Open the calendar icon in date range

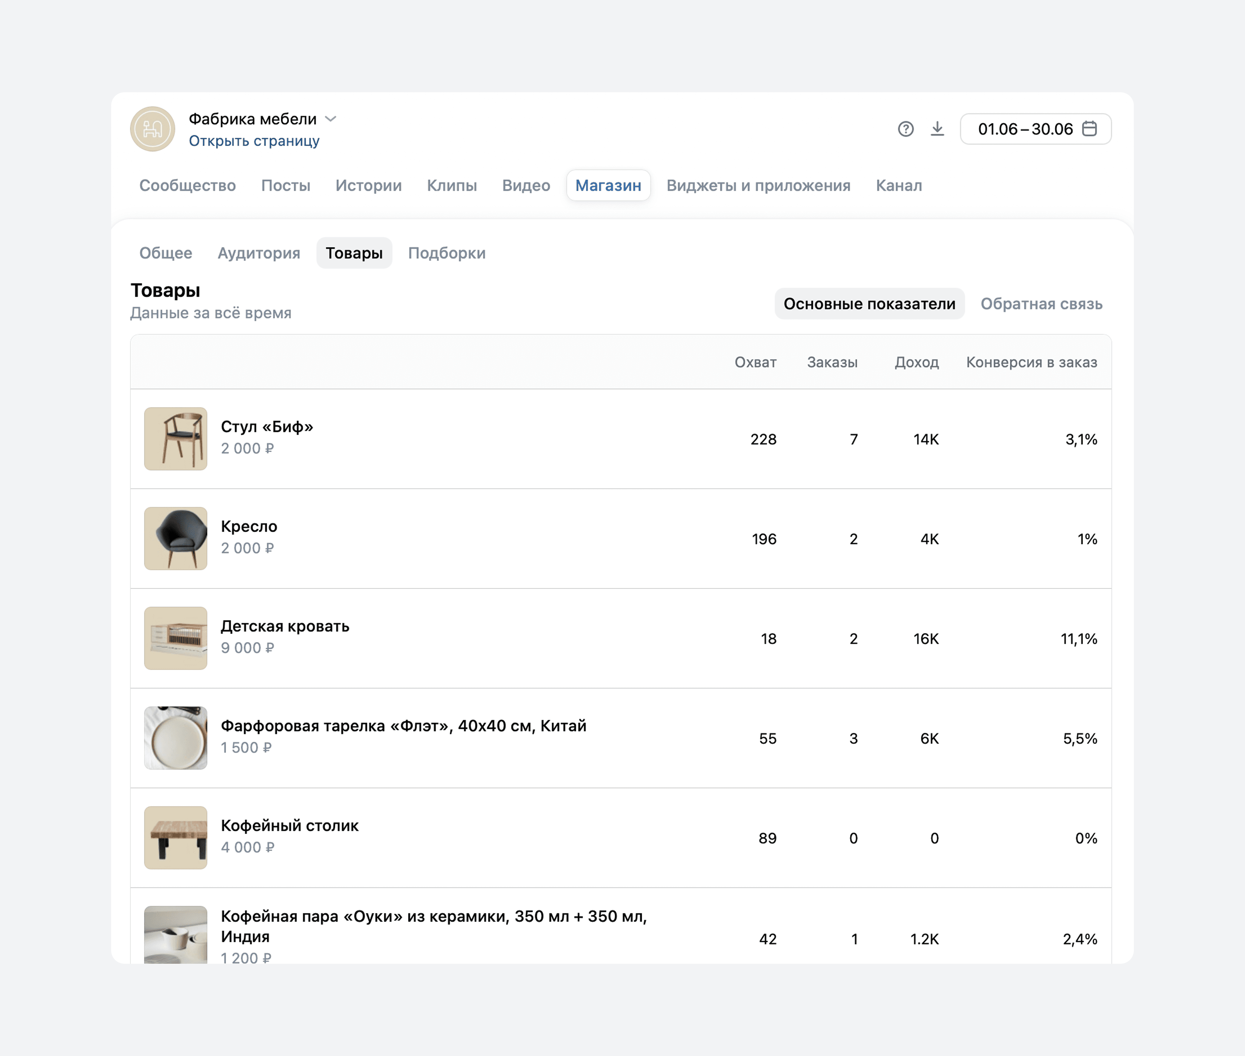(x=1089, y=129)
